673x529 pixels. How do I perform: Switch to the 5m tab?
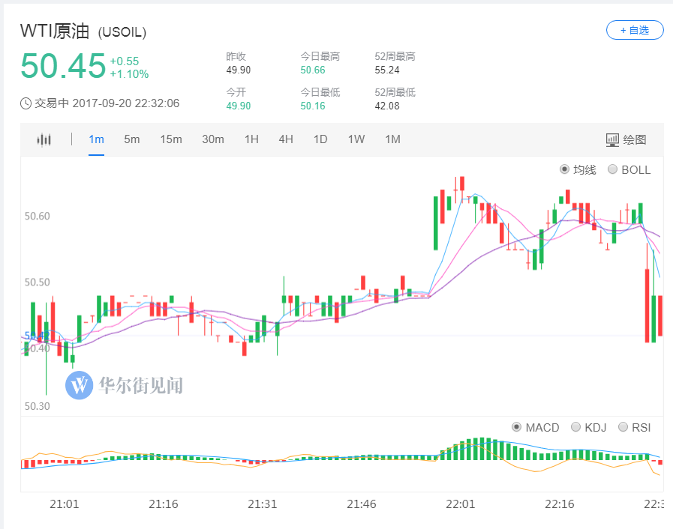pos(131,139)
